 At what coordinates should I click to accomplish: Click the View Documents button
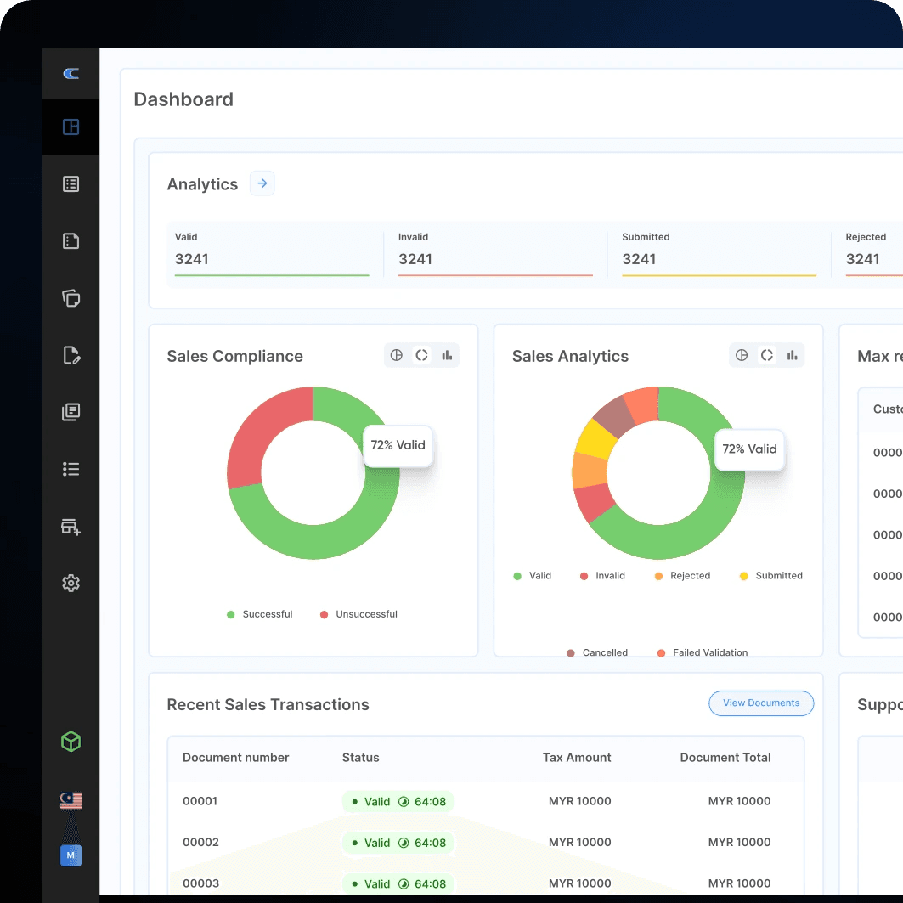tap(761, 703)
